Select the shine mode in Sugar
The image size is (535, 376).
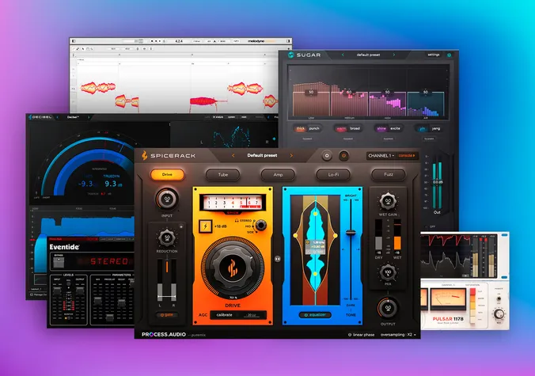[x=381, y=128]
